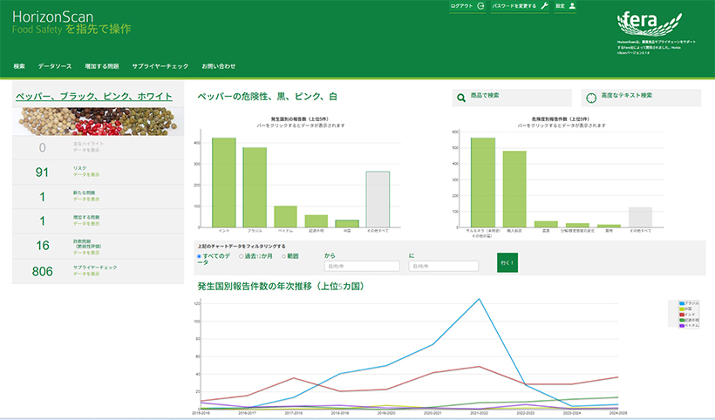Screen dimensions: 715x420
Task: Click the に end date field
Action: (x=444, y=266)
